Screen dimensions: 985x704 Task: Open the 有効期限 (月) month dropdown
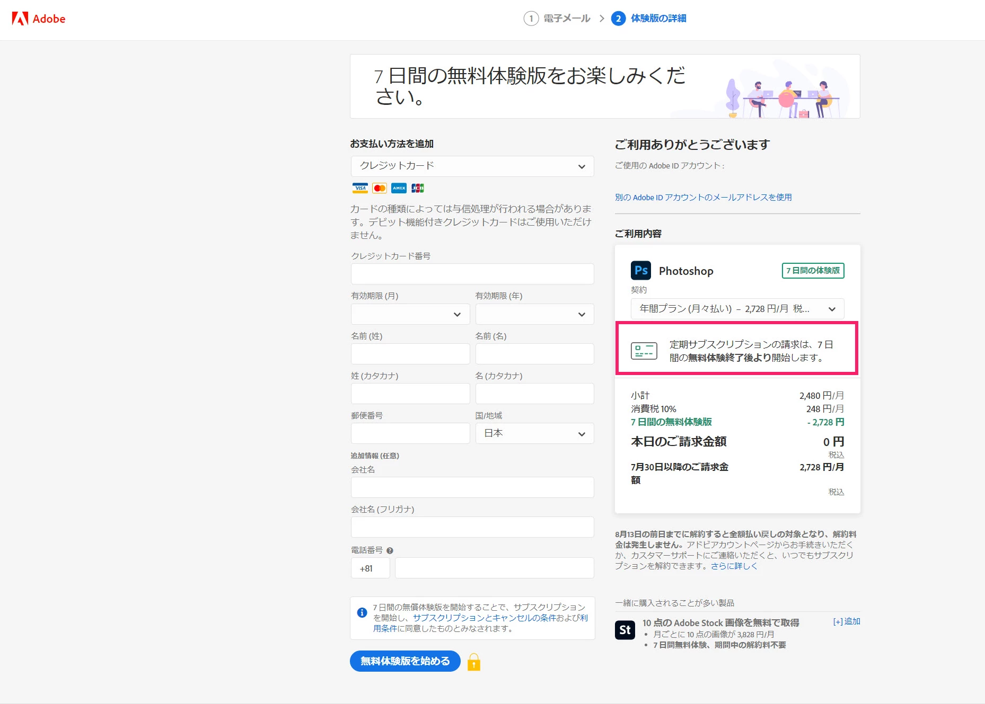[x=410, y=314]
